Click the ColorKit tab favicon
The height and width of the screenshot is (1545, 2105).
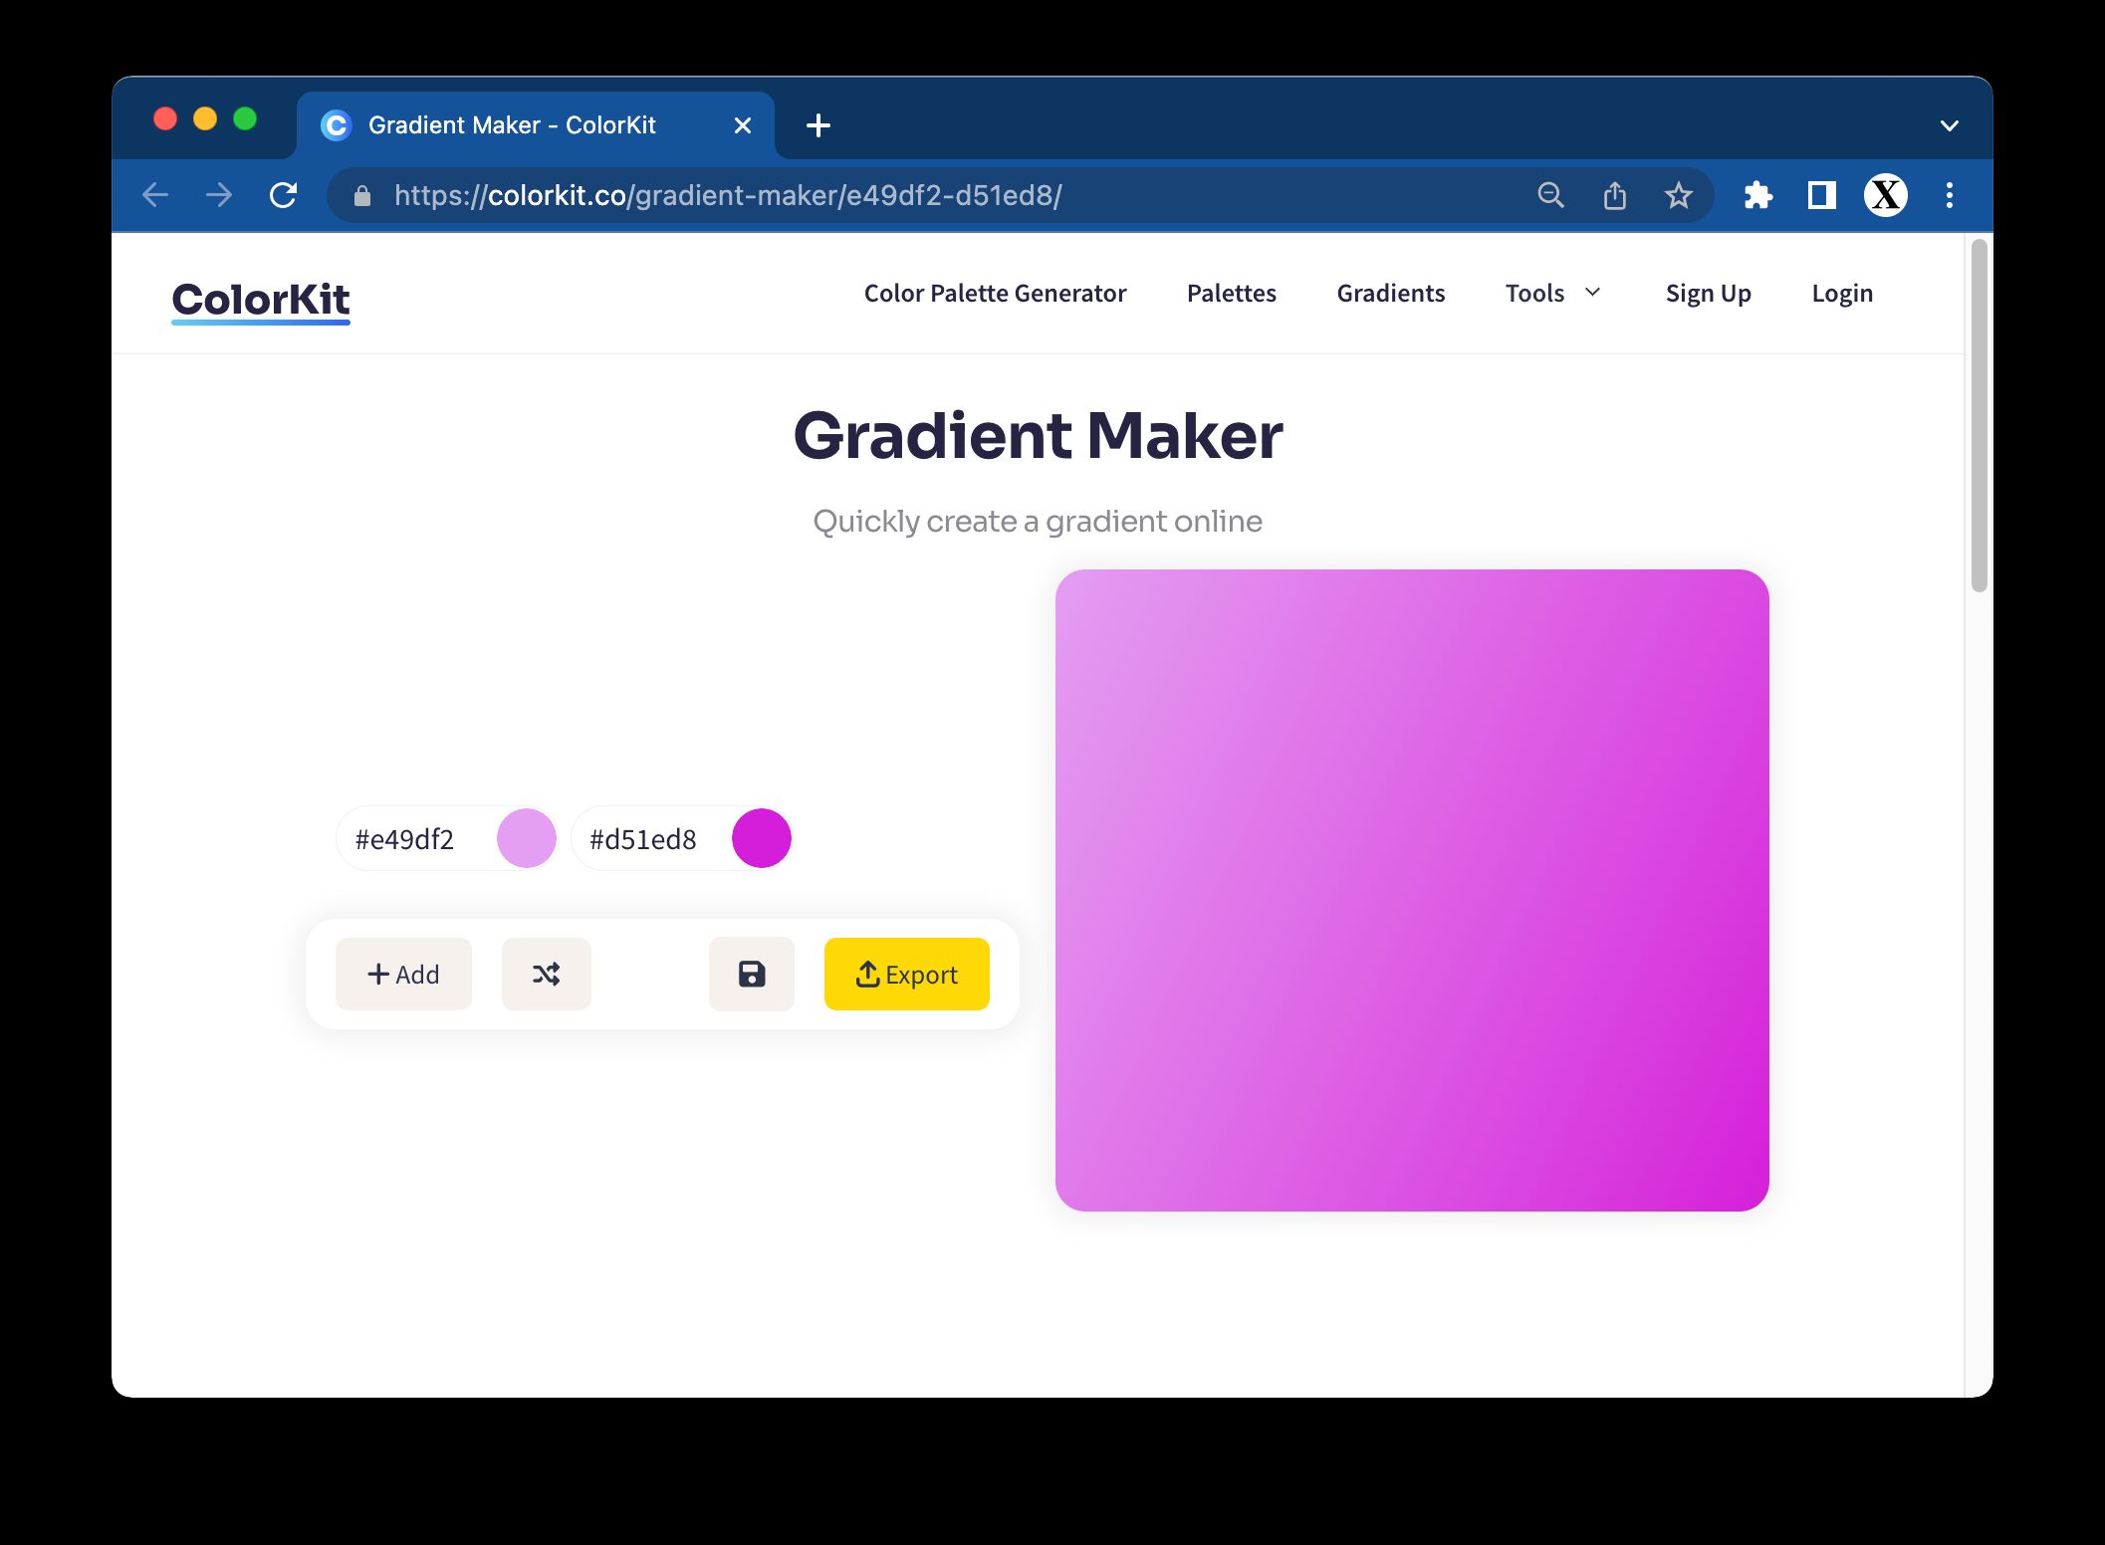click(x=337, y=125)
